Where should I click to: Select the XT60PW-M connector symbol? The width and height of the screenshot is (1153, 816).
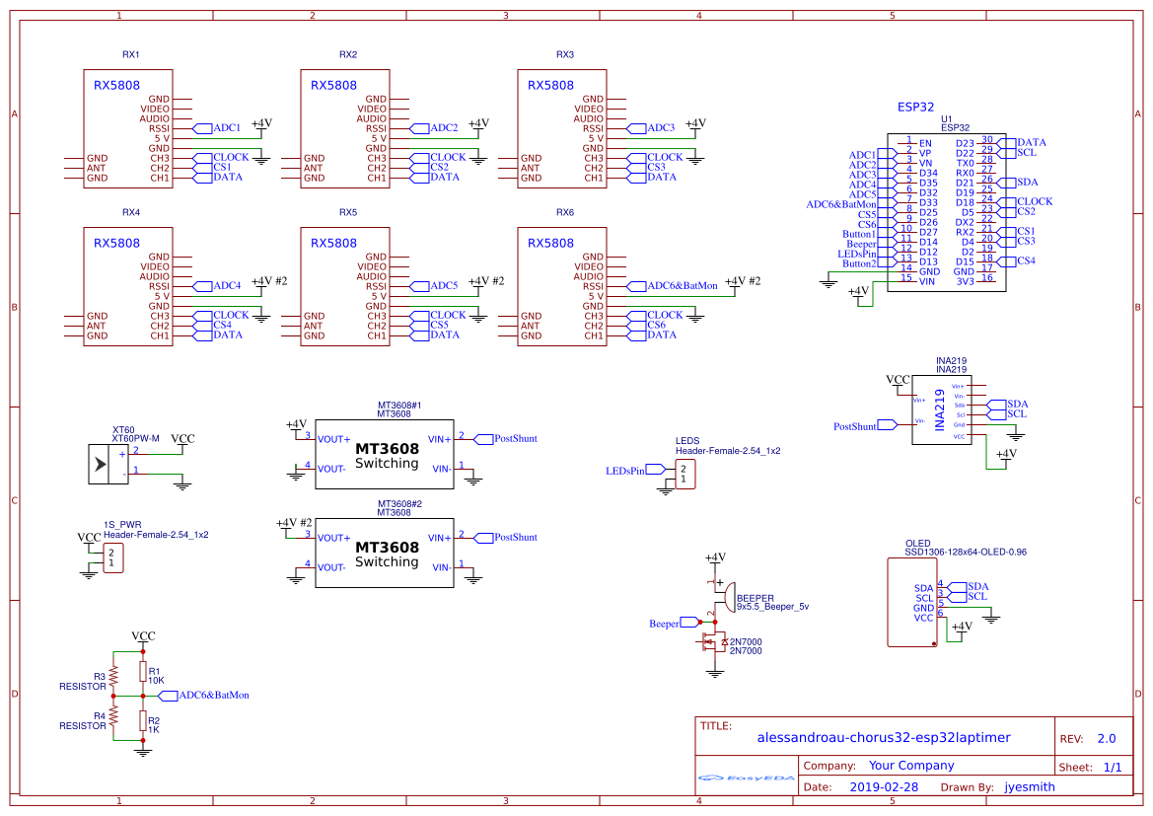(108, 465)
